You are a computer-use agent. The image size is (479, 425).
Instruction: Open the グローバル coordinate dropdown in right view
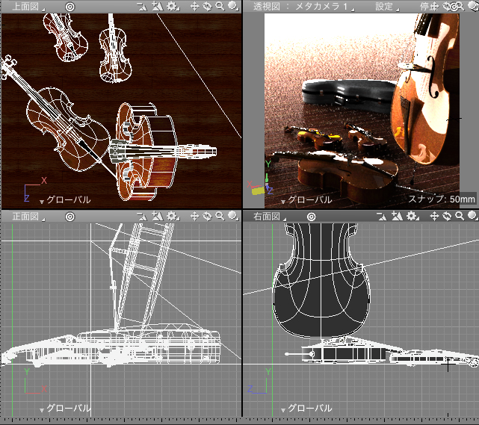306,409
